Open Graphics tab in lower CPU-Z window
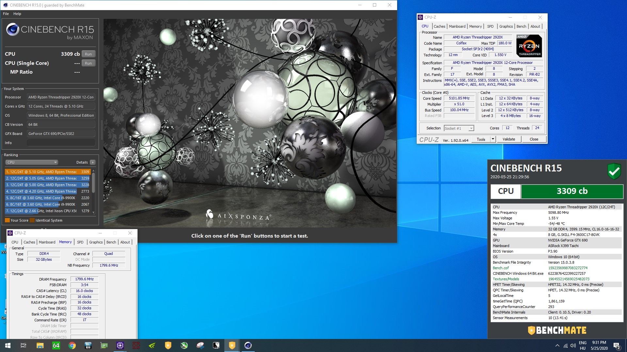 pyautogui.click(x=96, y=242)
